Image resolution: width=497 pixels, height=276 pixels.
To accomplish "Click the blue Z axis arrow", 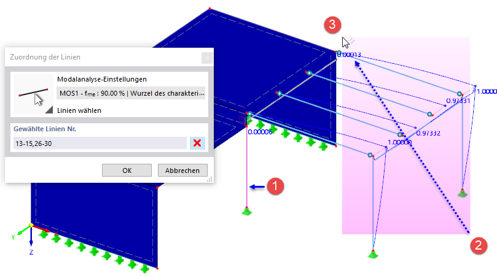I will point(31,236).
